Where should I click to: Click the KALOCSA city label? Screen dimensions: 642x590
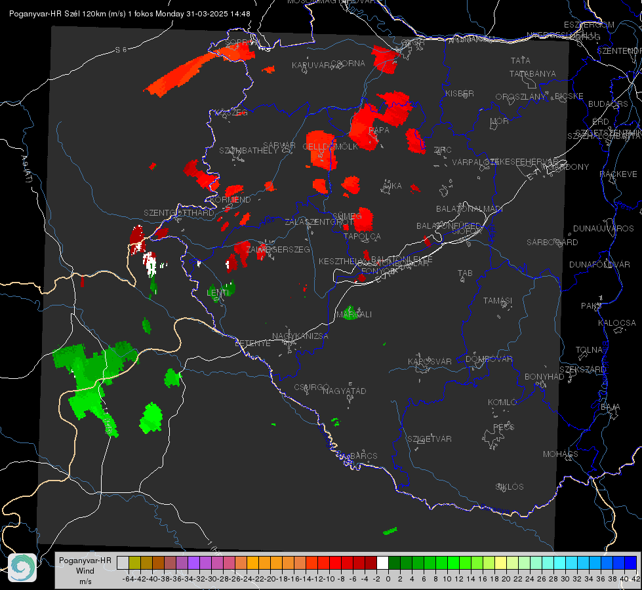pos(617,323)
